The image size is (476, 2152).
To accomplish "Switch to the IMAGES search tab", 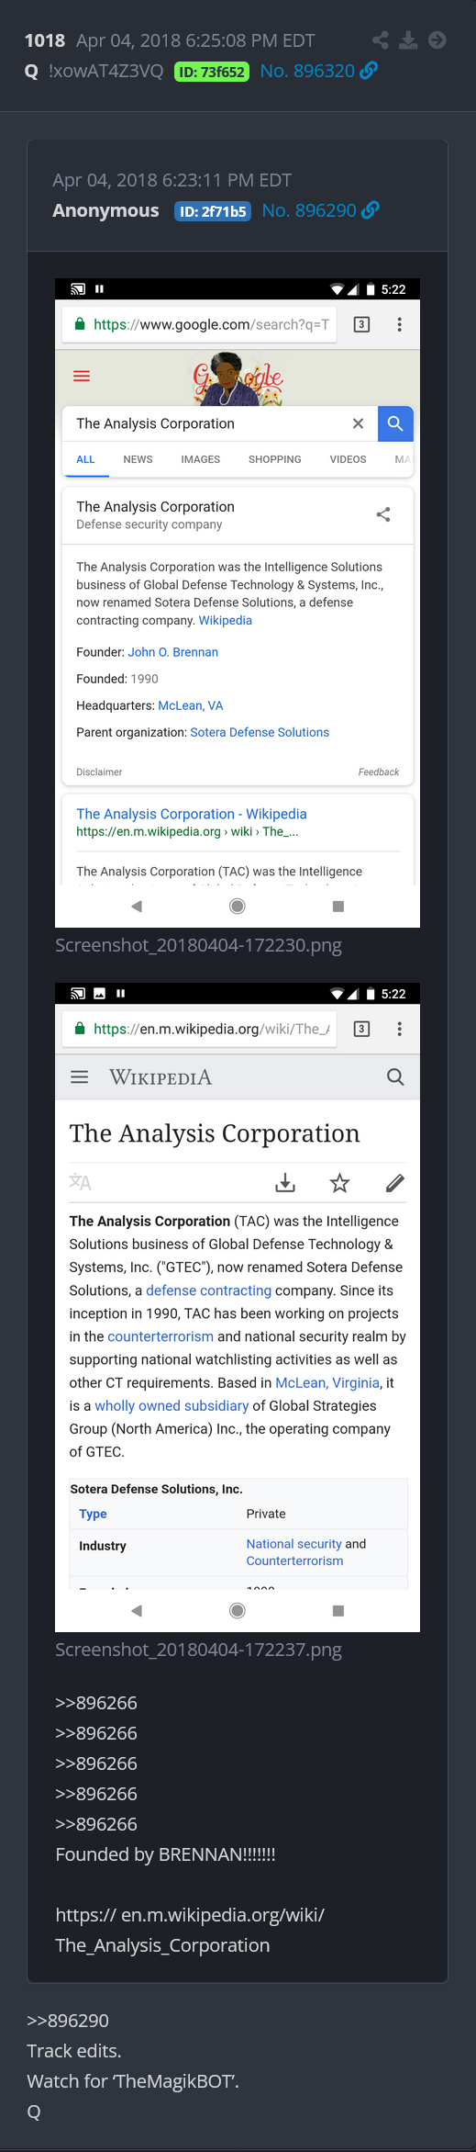I will tap(200, 459).
